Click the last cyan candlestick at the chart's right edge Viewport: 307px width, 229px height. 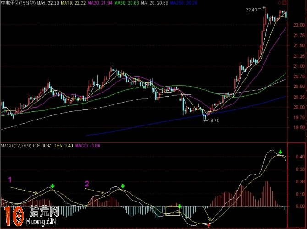(286, 16)
